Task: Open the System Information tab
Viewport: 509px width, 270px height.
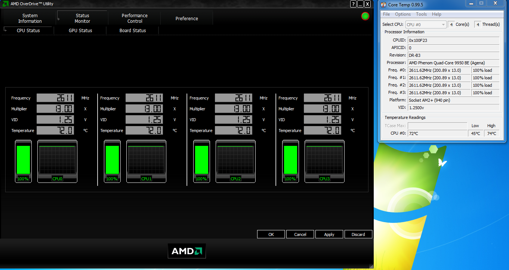Action: point(30,18)
